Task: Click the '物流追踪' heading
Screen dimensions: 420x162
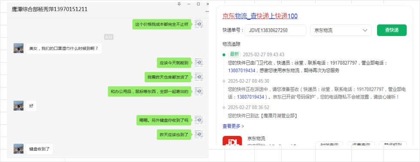Action: pos(231,44)
